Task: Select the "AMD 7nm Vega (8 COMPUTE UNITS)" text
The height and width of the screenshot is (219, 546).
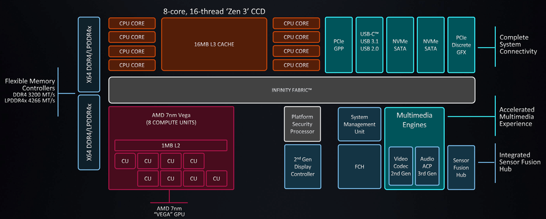Action: coord(171,120)
